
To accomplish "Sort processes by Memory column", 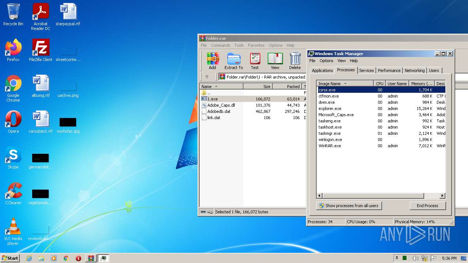I will point(422,84).
